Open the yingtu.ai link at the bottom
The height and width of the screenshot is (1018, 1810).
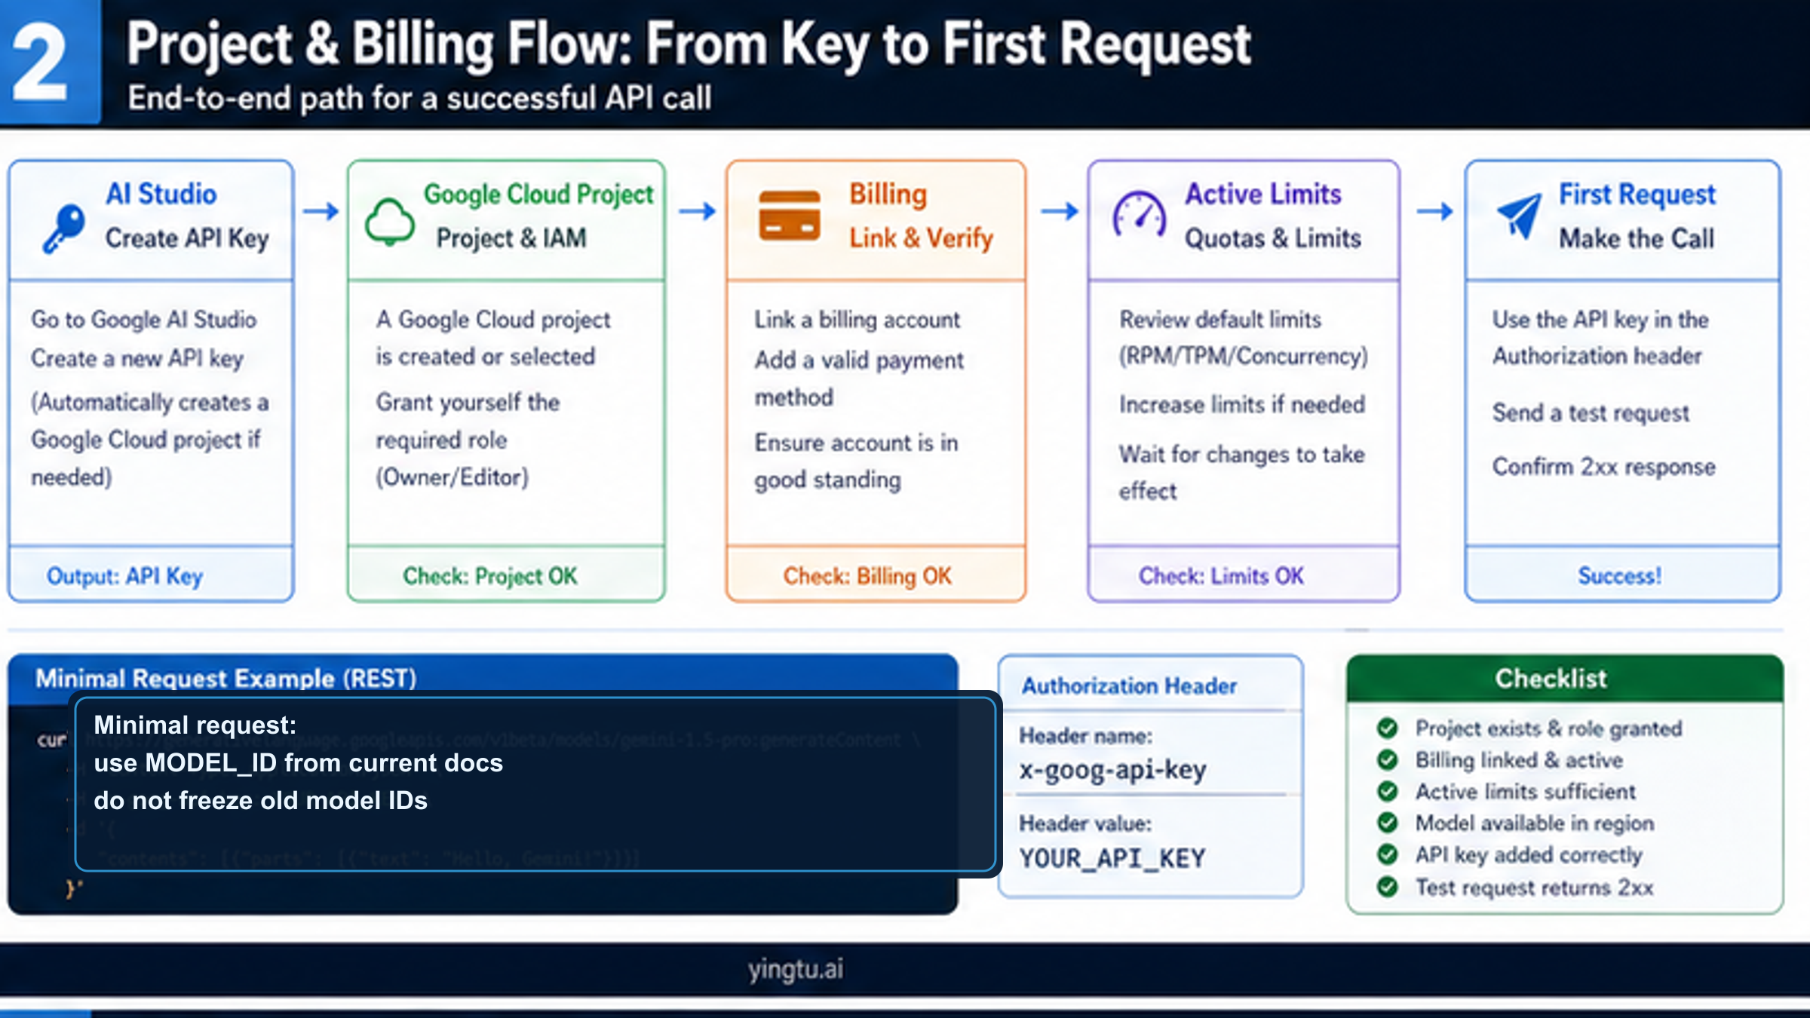(x=794, y=970)
